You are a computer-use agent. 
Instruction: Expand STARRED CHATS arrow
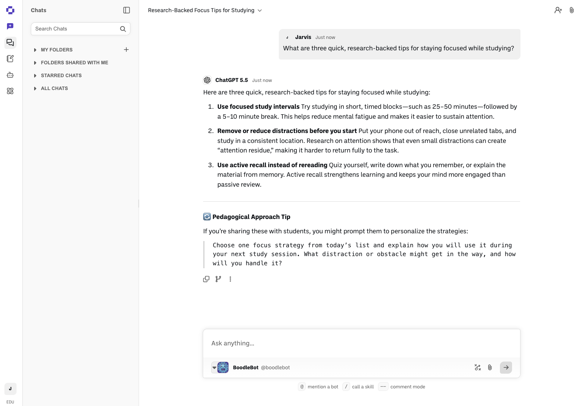(x=35, y=76)
